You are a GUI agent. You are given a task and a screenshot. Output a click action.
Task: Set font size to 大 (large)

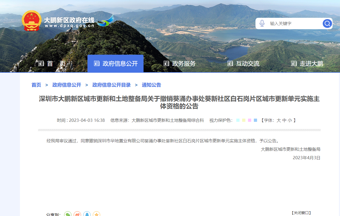(279, 120)
